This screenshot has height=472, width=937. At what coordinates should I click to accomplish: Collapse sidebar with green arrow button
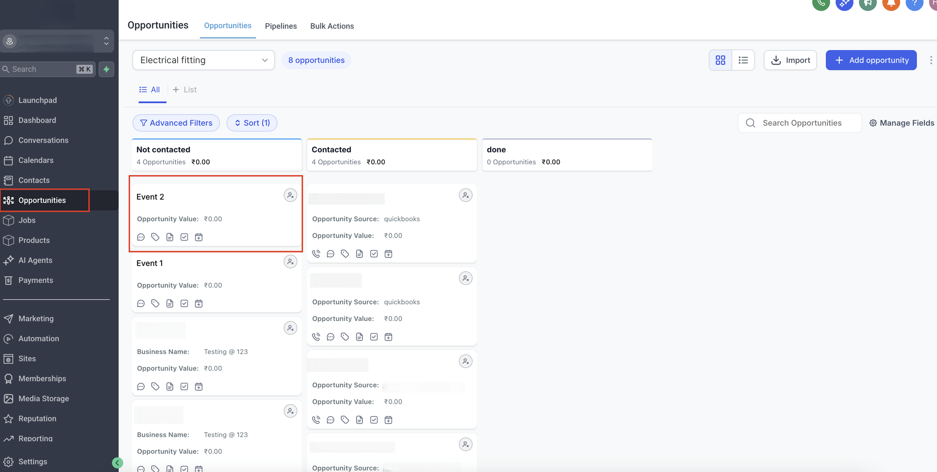tap(117, 463)
